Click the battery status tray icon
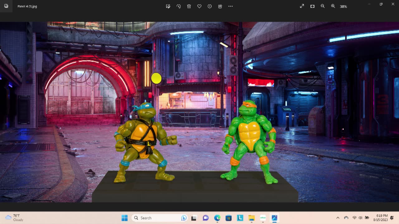The image size is (399, 224). click(x=367, y=218)
